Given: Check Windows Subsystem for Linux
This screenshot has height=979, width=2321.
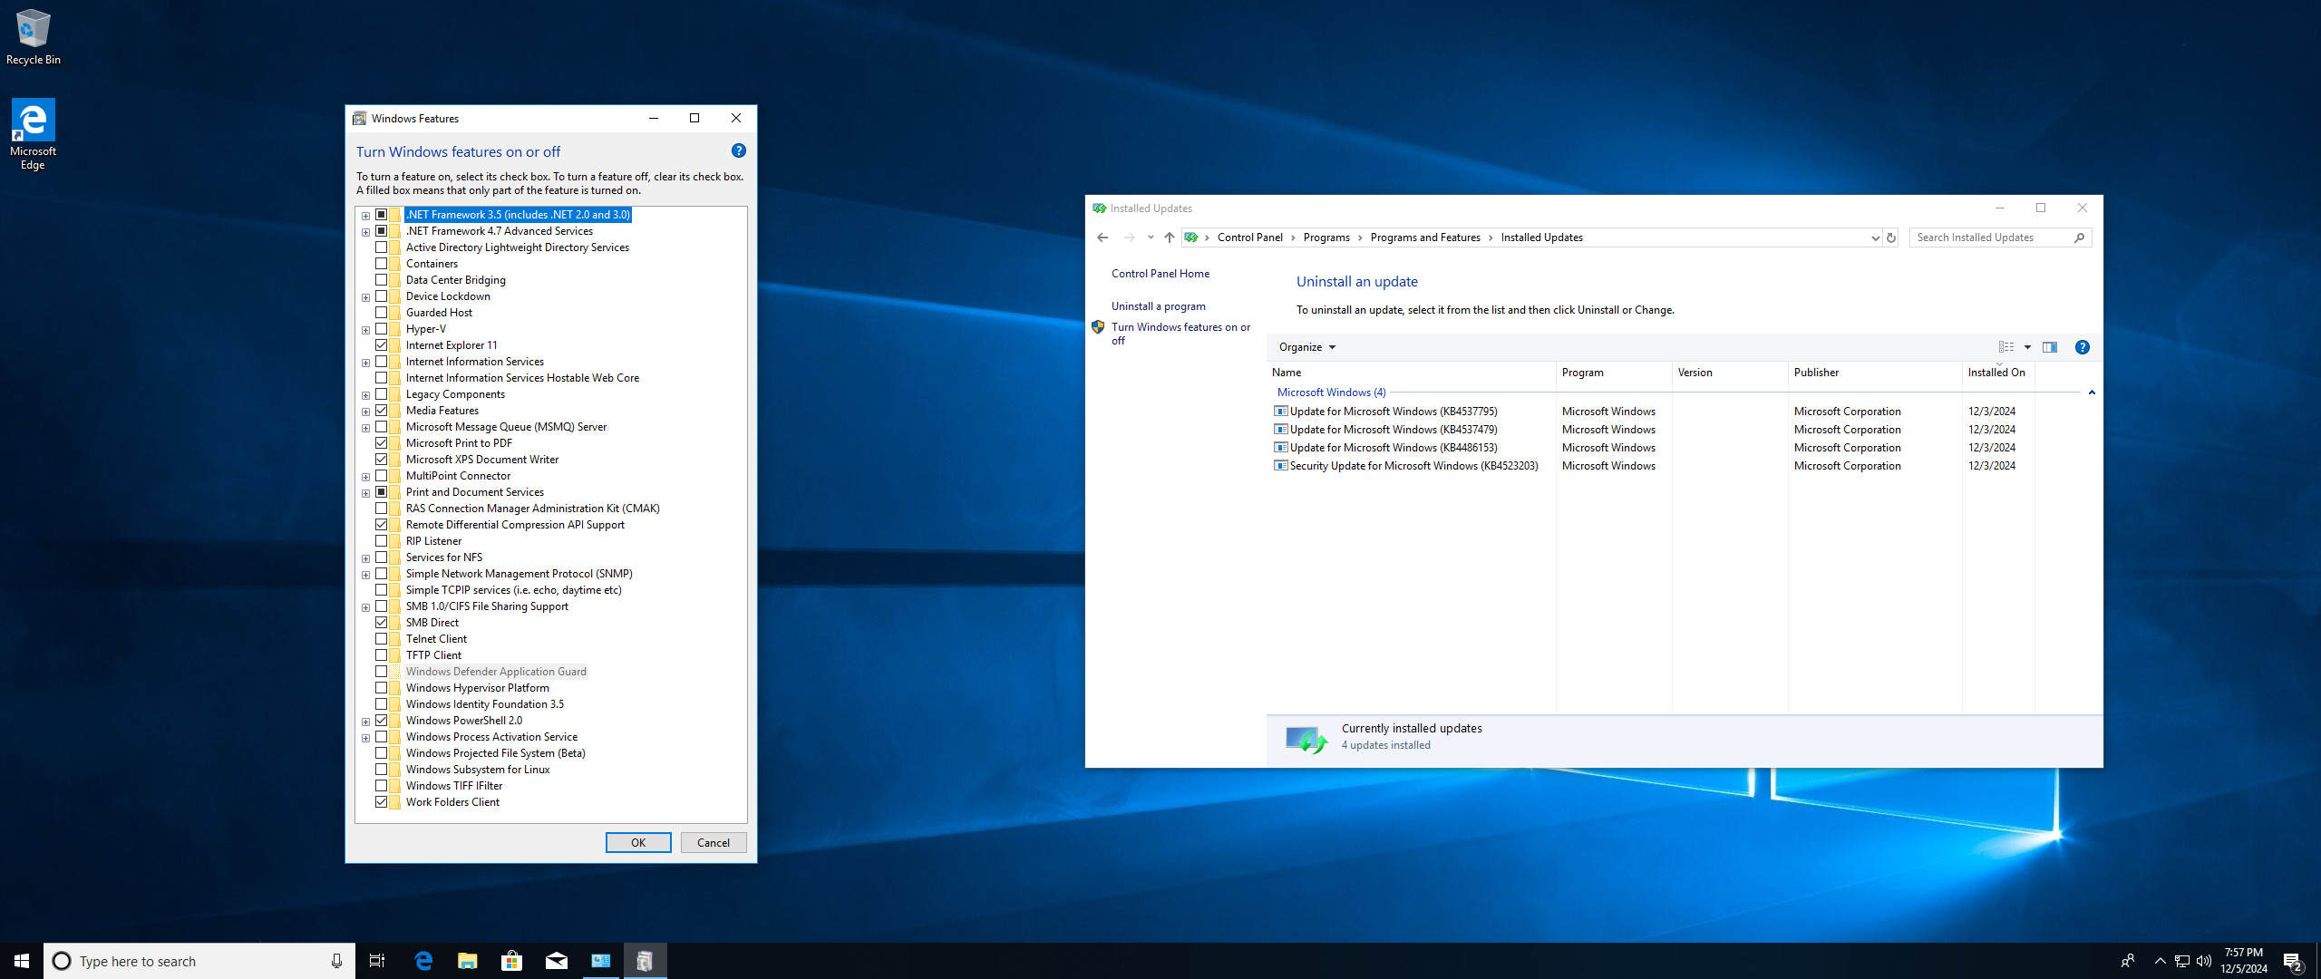Looking at the screenshot, I should pyautogui.click(x=382, y=770).
